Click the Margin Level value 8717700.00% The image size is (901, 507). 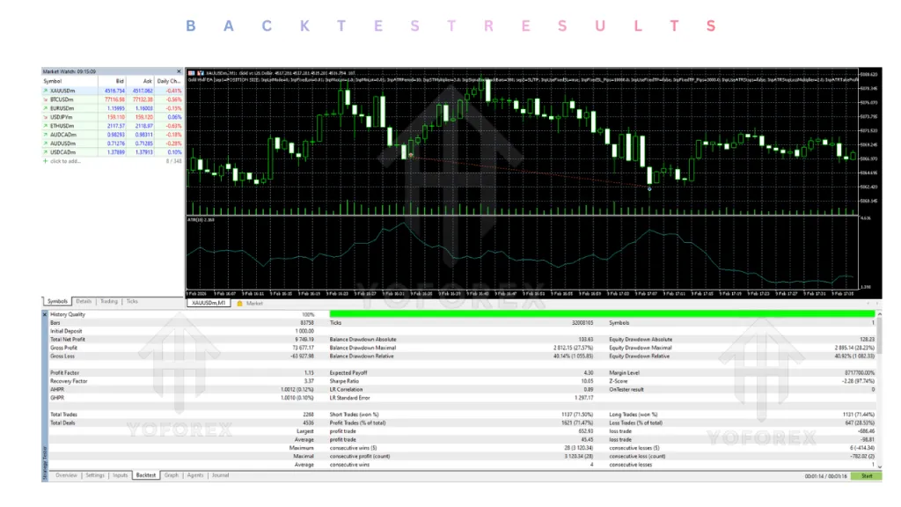(x=859, y=373)
